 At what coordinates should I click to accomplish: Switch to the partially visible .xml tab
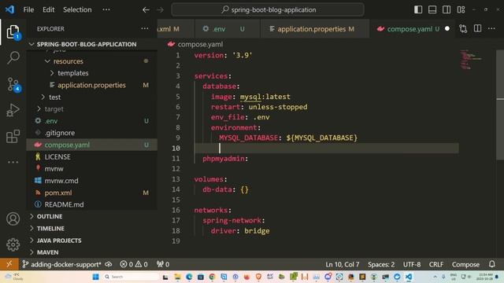(x=176, y=29)
